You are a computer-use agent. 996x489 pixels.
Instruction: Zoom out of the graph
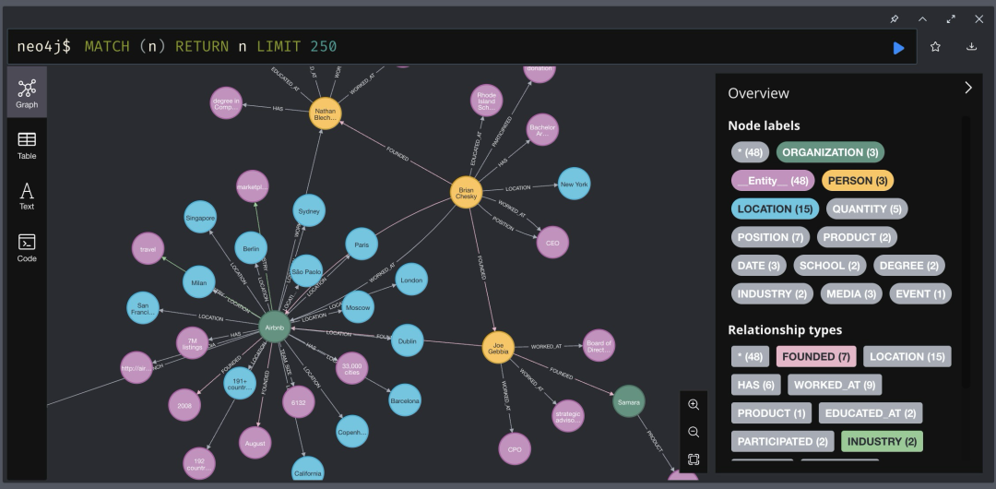(694, 432)
